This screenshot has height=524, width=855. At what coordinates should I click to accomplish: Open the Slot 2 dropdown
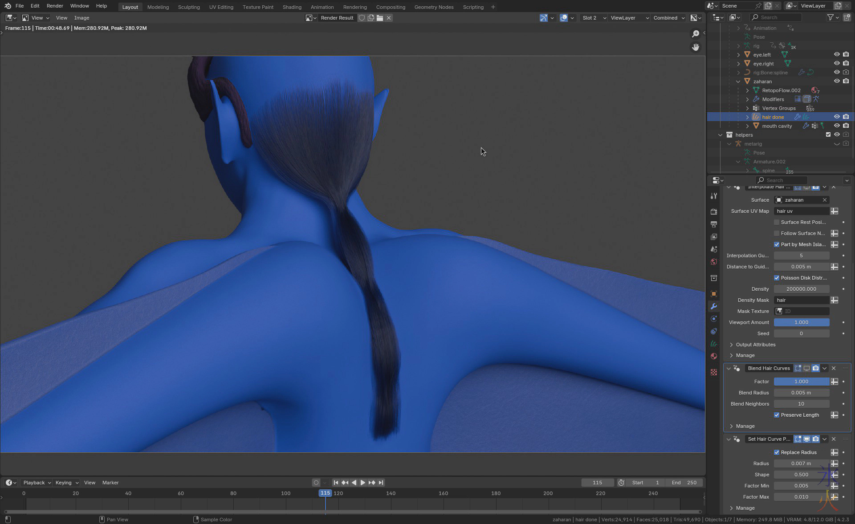click(594, 18)
